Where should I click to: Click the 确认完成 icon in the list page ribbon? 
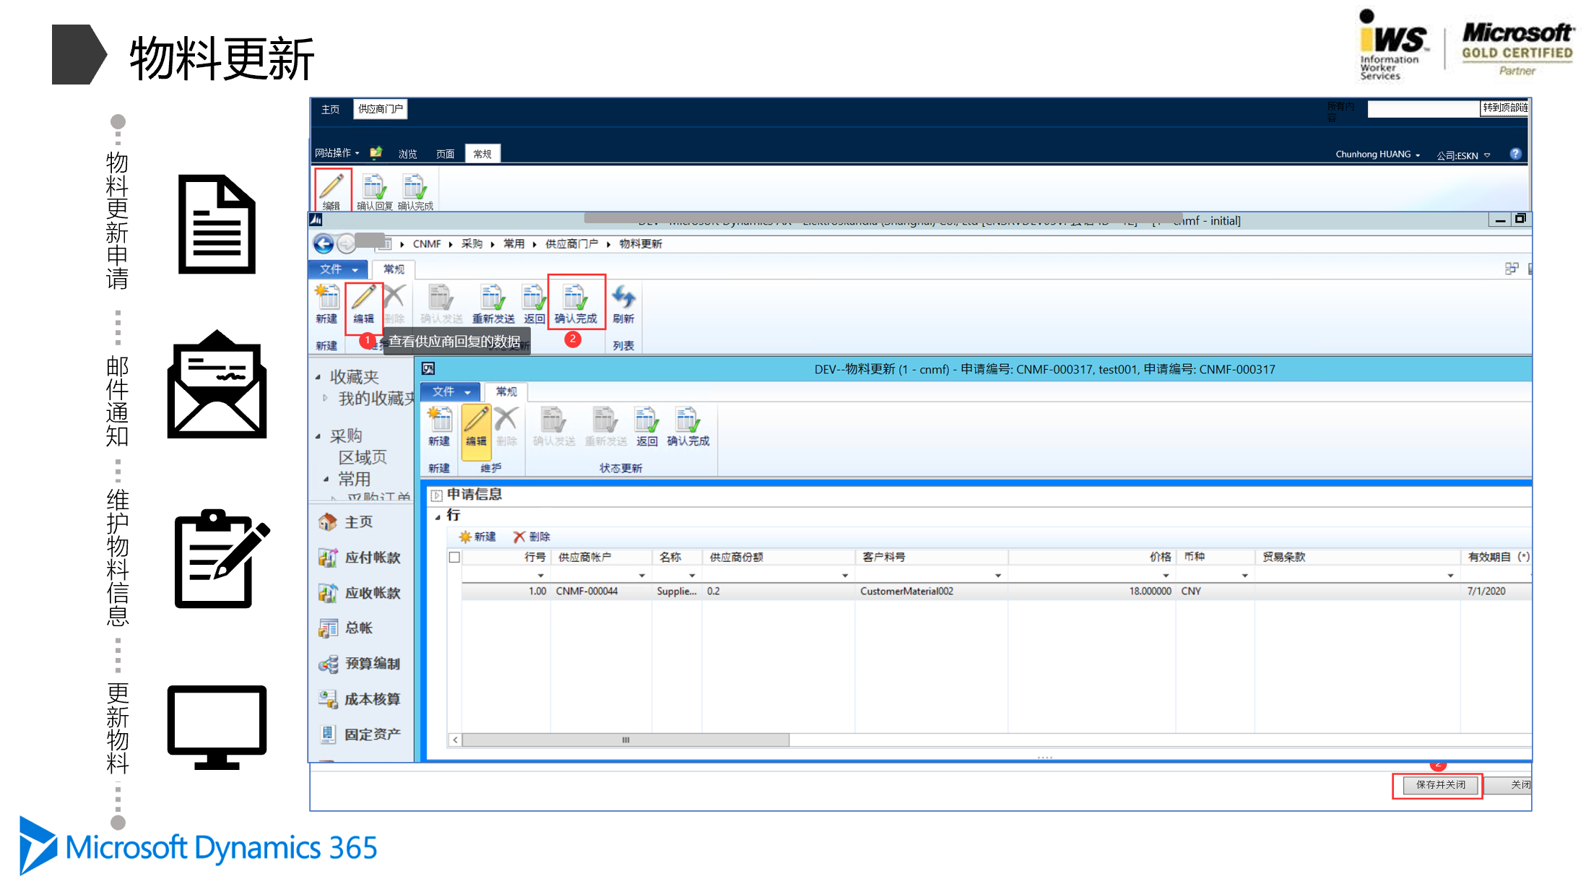(x=576, y=304)
